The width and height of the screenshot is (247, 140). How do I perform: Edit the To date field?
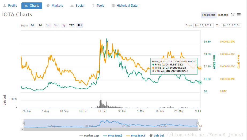pyautogui.click(x=231, y=25)
